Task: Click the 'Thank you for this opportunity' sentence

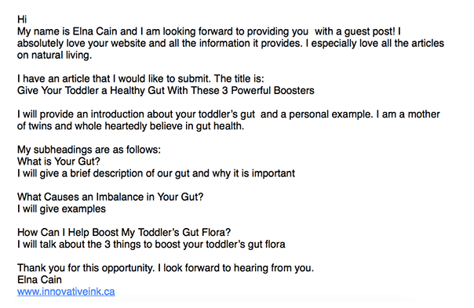Action: click(x=86, y=268)
